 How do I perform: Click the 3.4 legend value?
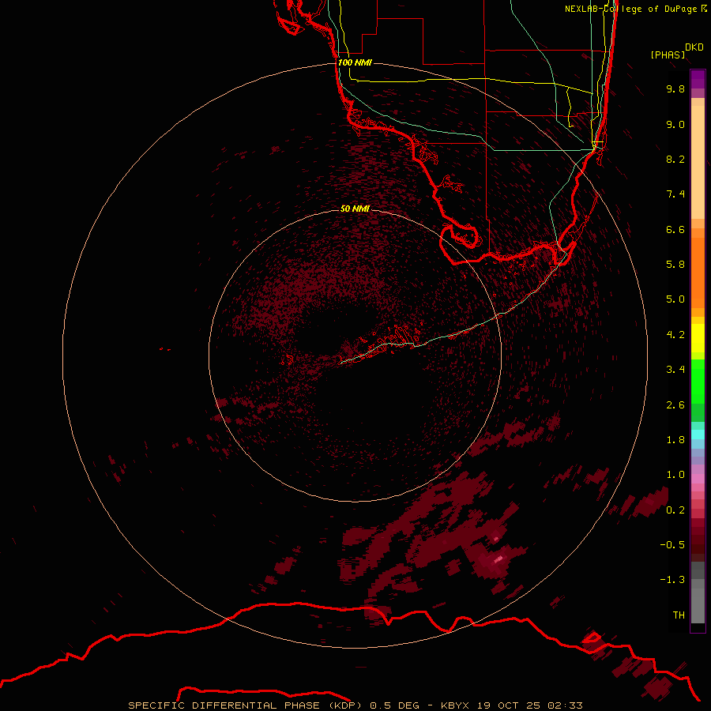coord(675,370)
